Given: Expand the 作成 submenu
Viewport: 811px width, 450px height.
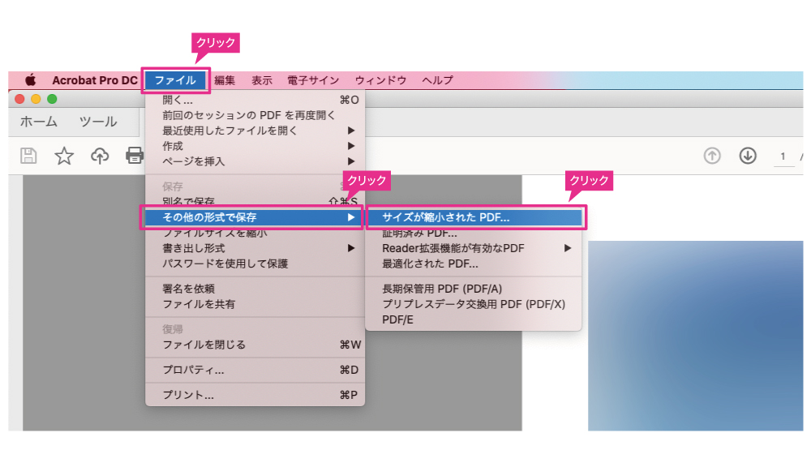Looking at the screenshot, I should pyautogui.click(x=255, y=147).
